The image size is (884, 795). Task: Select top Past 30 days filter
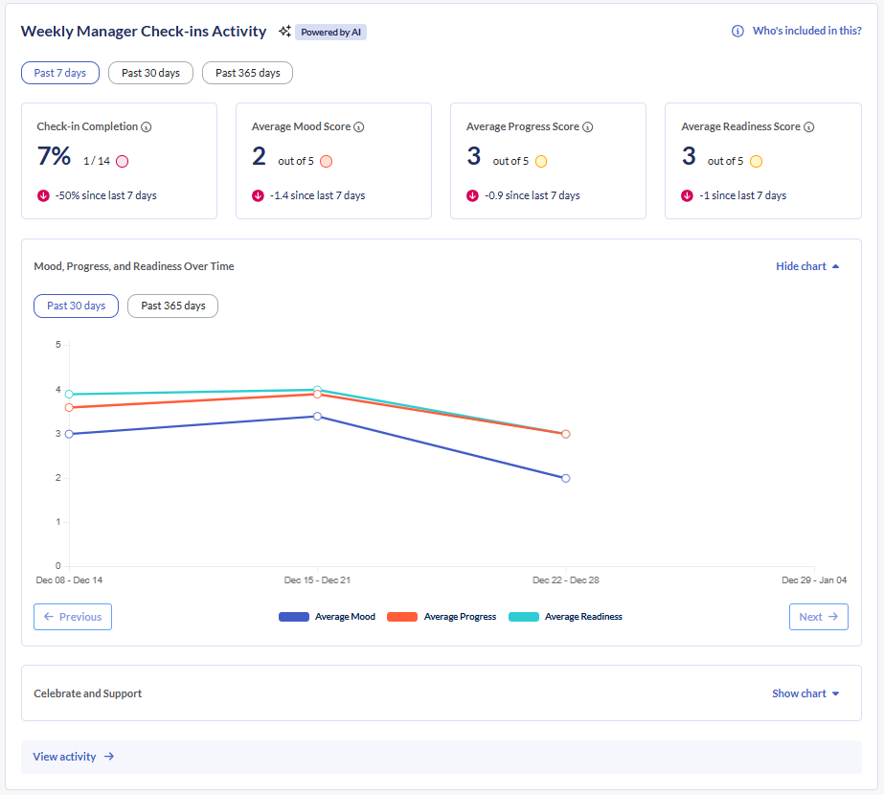(150, 73)
